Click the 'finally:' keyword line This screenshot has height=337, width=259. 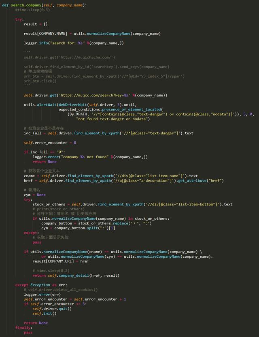point(24,328)
